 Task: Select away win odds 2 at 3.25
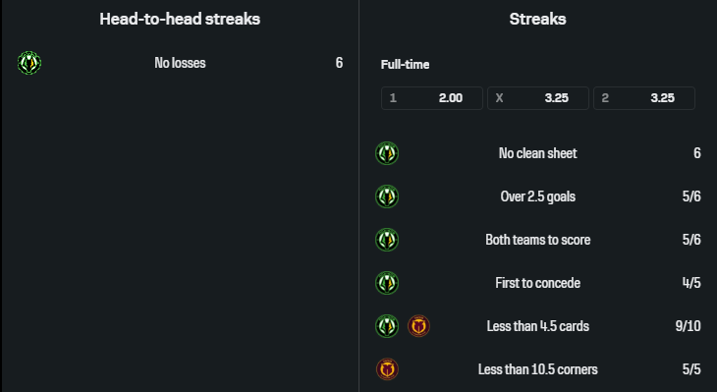[644, 98]
